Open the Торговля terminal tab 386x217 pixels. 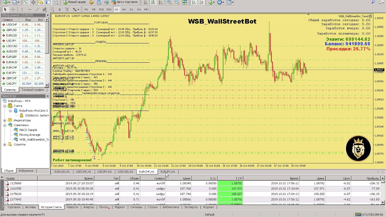tap(14, 207)
